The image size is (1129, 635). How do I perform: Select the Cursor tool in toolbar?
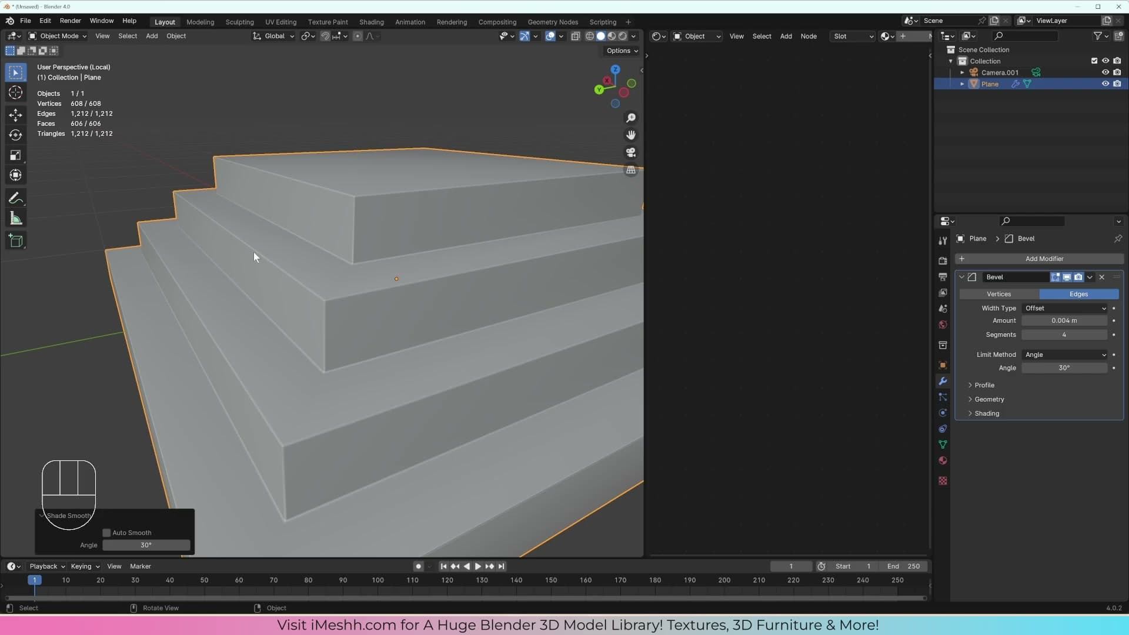click(16, 93)
